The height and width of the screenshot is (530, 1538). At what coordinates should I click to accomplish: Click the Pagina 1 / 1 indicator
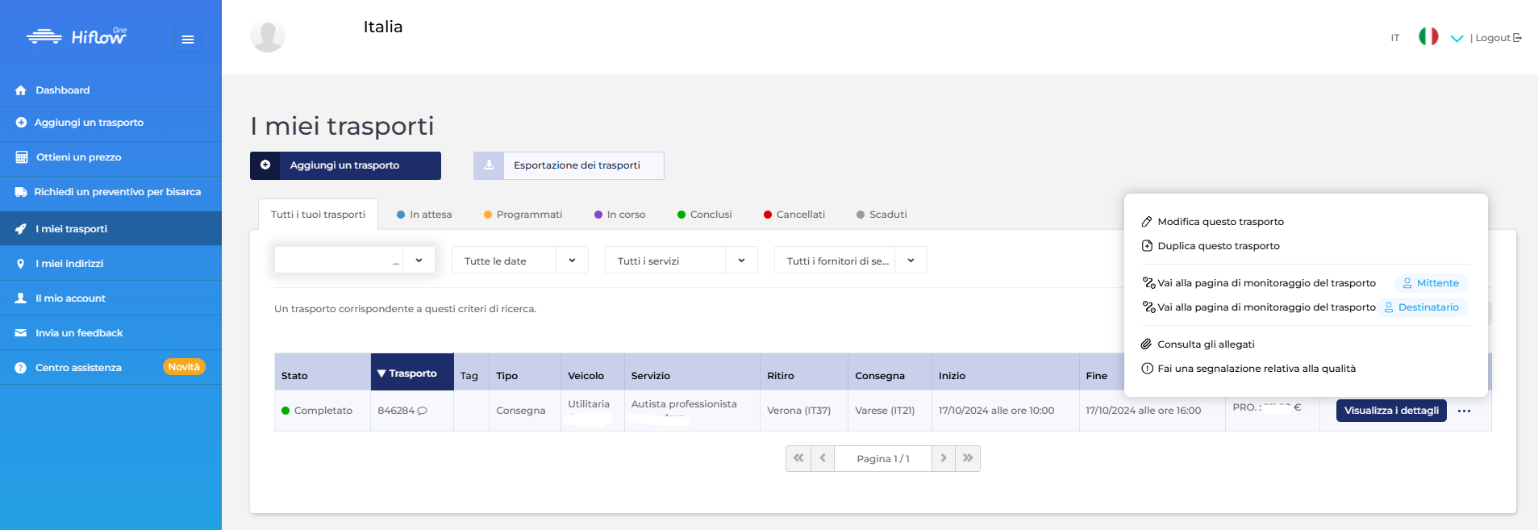tap(883, 458)
